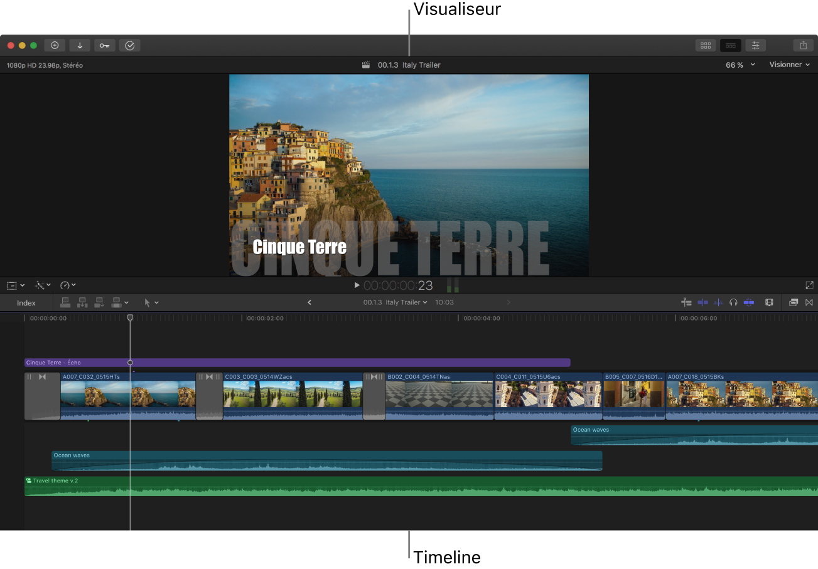This screenshot has width=818, height=569.
Task: Select the Insert edit icon
Action: click(x=82, y=302)
